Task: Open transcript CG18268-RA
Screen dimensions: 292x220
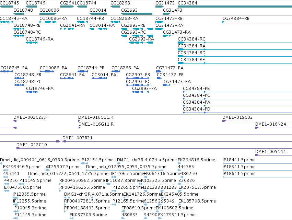Action: tap(125, 19)
